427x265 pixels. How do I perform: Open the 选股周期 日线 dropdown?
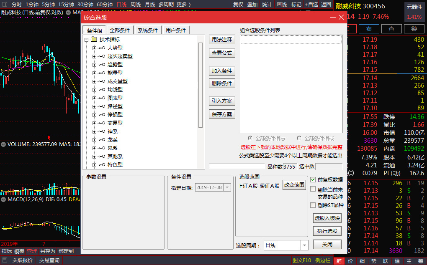[x=304, y=245]
